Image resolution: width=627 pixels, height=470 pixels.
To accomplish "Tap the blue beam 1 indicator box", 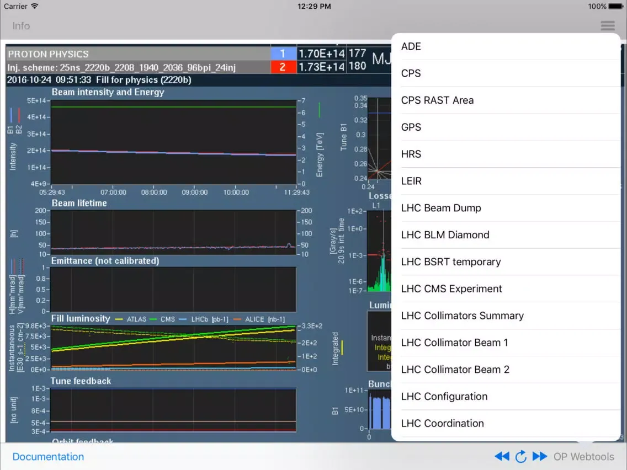I will [x=283, y=54].
